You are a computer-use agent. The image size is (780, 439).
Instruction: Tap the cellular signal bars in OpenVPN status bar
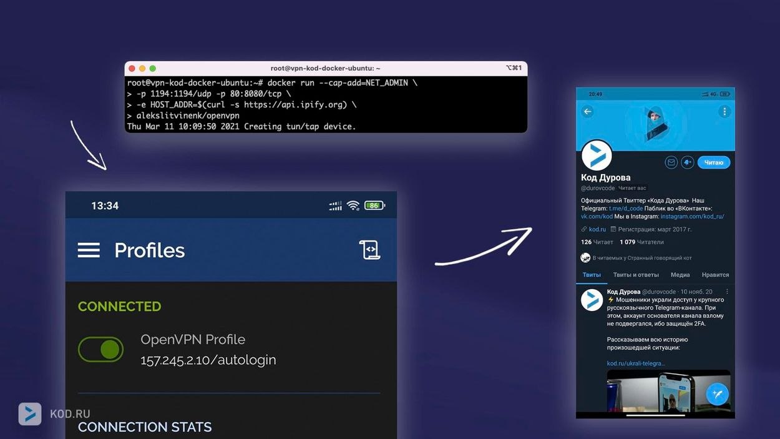coord(336,205)
